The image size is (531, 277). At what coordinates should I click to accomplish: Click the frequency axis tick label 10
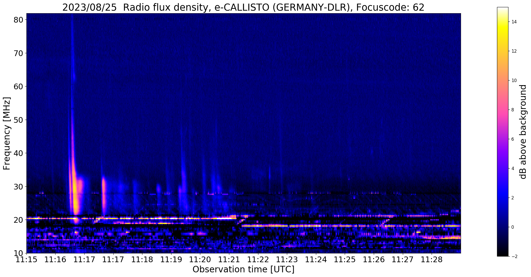point(18,253)
